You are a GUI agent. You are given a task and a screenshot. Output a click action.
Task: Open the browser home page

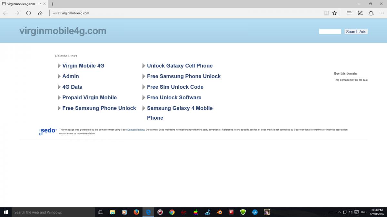pyautogui.click(x=40, y=13)
